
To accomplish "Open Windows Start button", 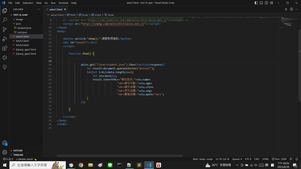I will (5, 165).
